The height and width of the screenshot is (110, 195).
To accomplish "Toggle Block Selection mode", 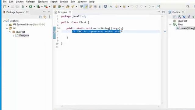I will tap(95, 6).
